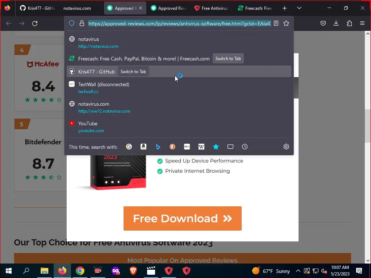Open taskbar search magnifier
This screenshot has height=278, width=371.
(x=26, y=271)
